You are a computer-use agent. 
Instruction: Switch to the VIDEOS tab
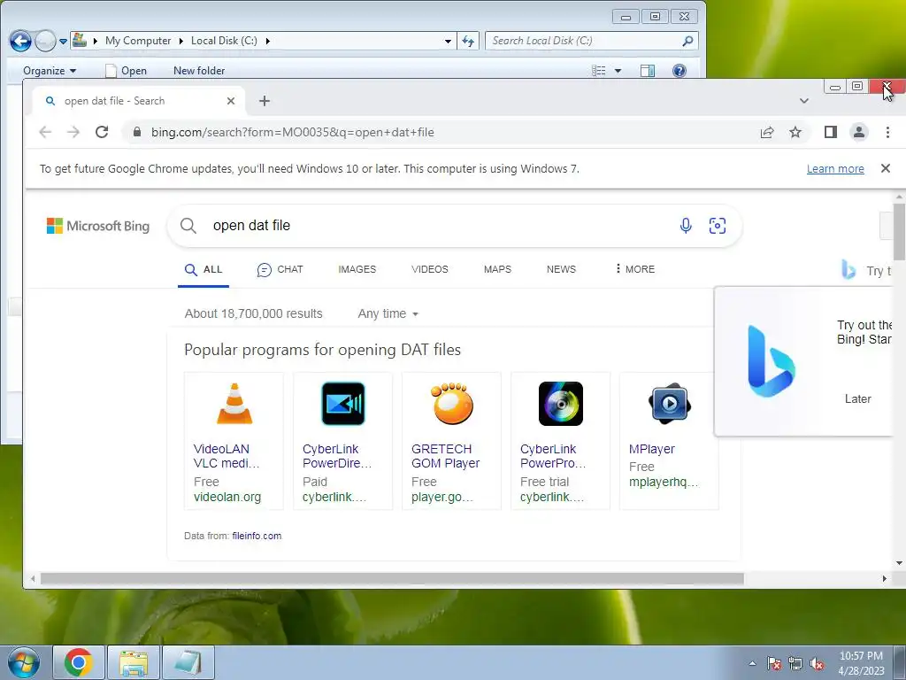click(430, 269)
